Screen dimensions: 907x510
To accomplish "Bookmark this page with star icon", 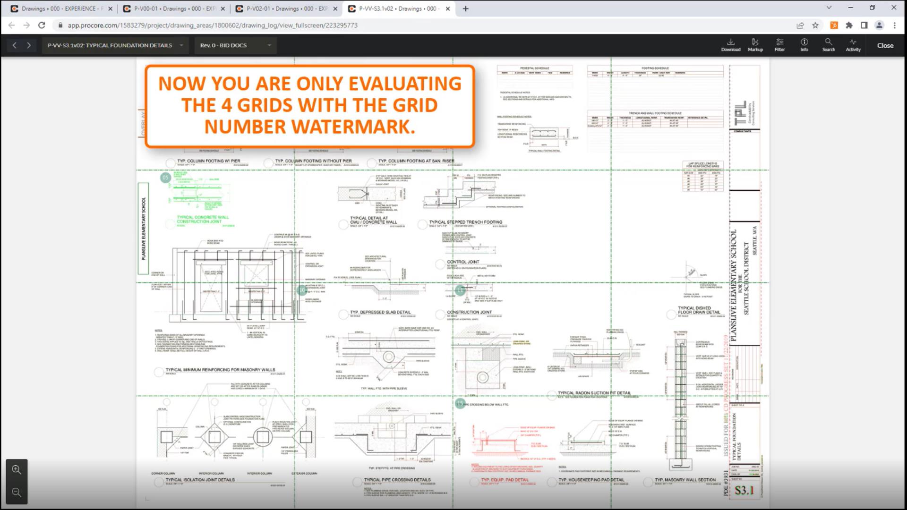I will pos(815,25).
